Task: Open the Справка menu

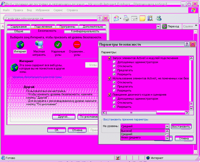Action: tap(72, 10)
